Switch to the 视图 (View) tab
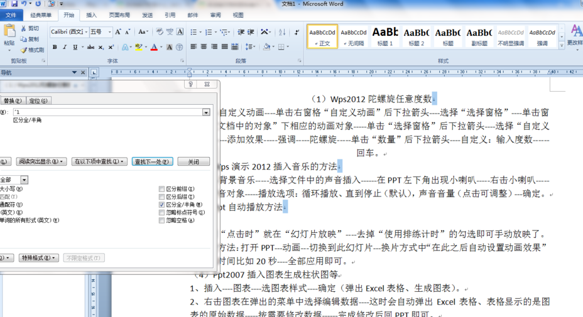Image resolution: width=583 pixels, height=317 pixels. click(238, 15)
